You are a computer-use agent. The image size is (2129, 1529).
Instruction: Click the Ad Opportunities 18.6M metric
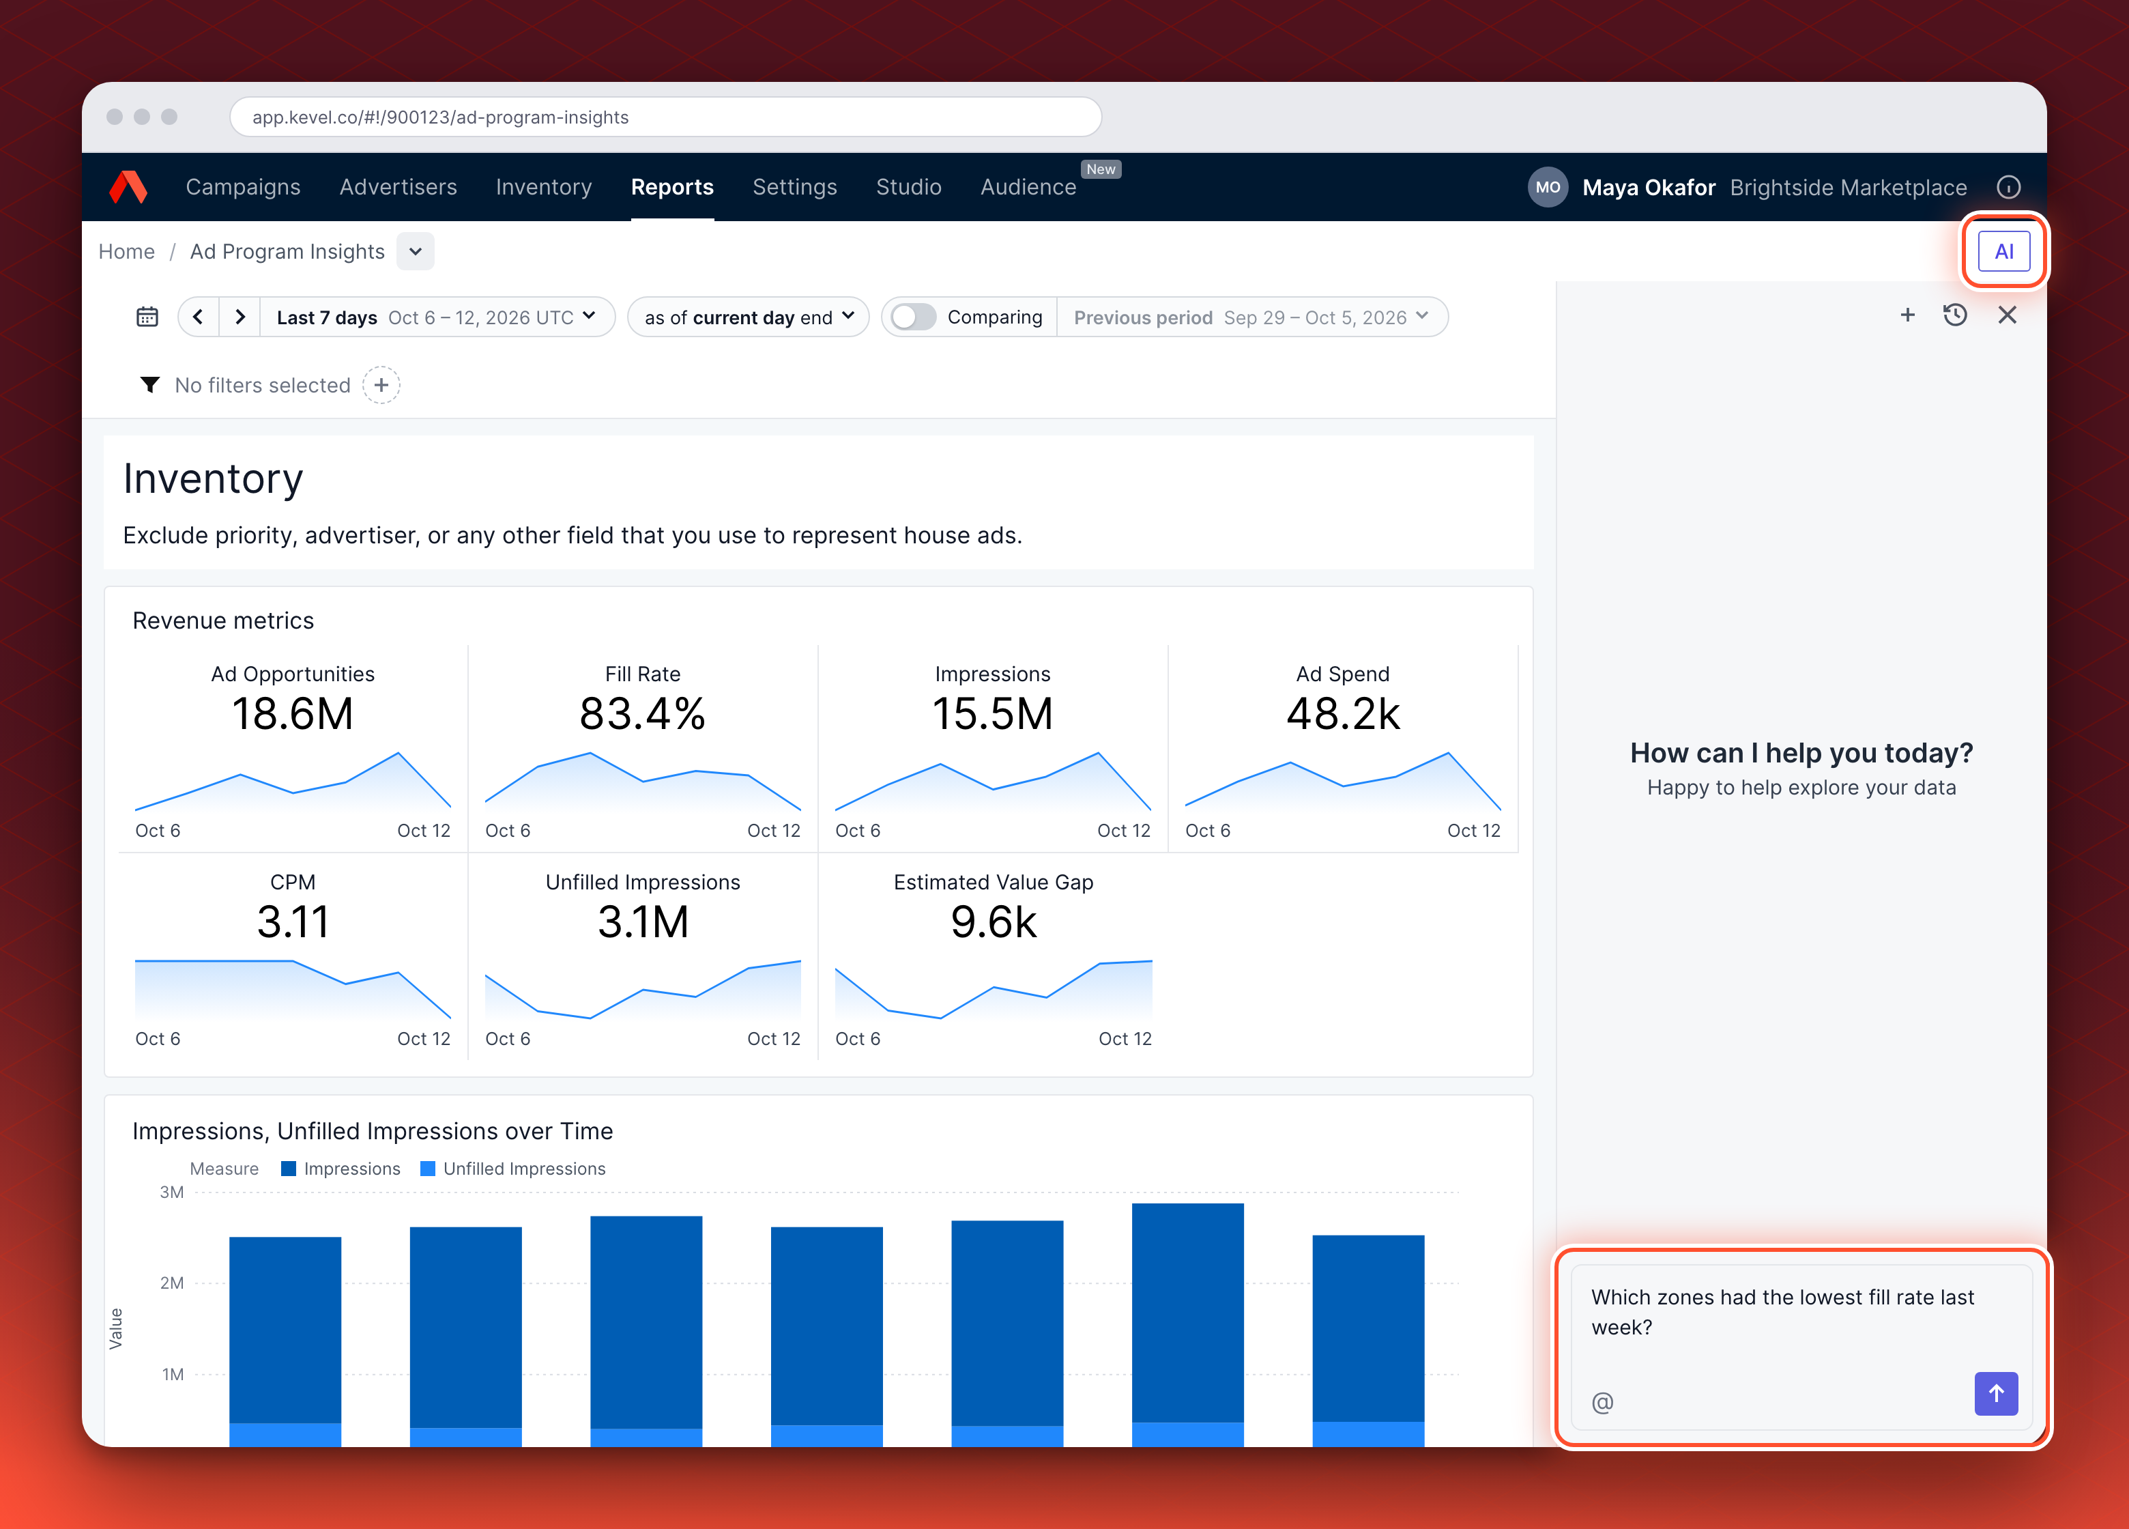pyautogui.click(x=293, y=747)
